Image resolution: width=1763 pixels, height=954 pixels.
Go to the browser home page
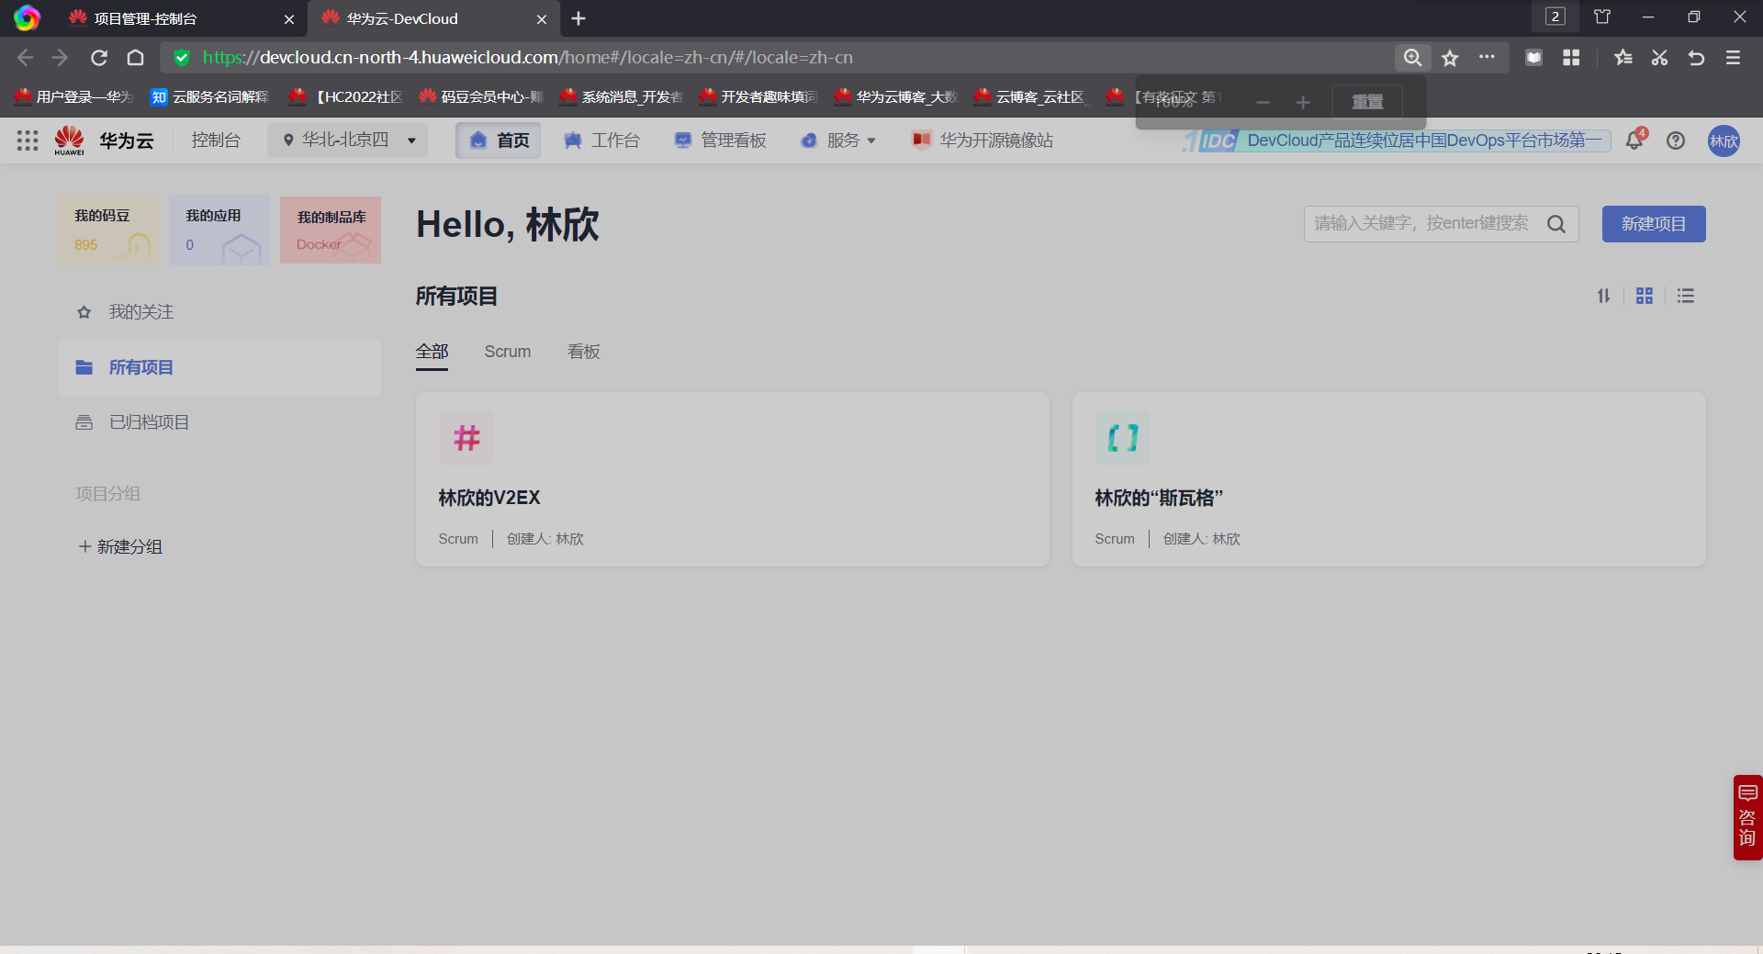coord(136,58)
